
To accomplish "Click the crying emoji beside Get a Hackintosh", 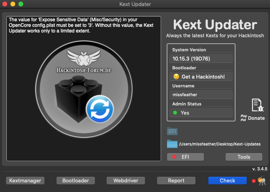I will (176, 77).
